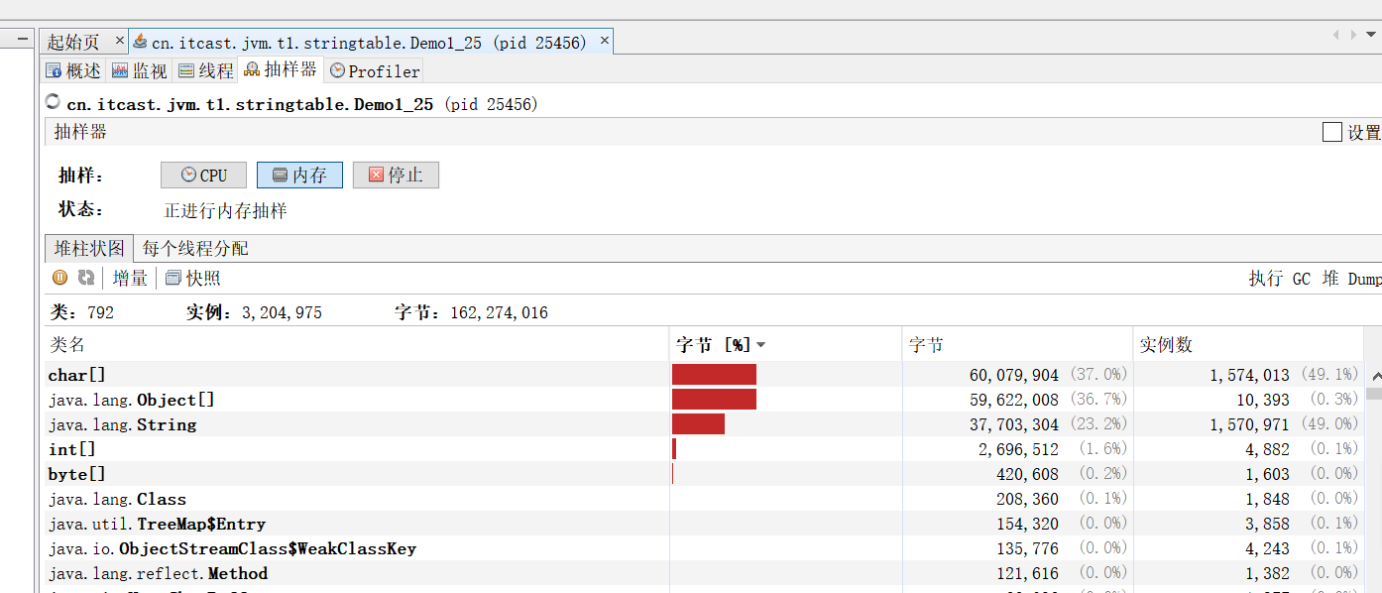This screenshot has height=593, width=1382.
Task: Click the table scrollbar up arrow
Action: click(x=1373, y=376)
